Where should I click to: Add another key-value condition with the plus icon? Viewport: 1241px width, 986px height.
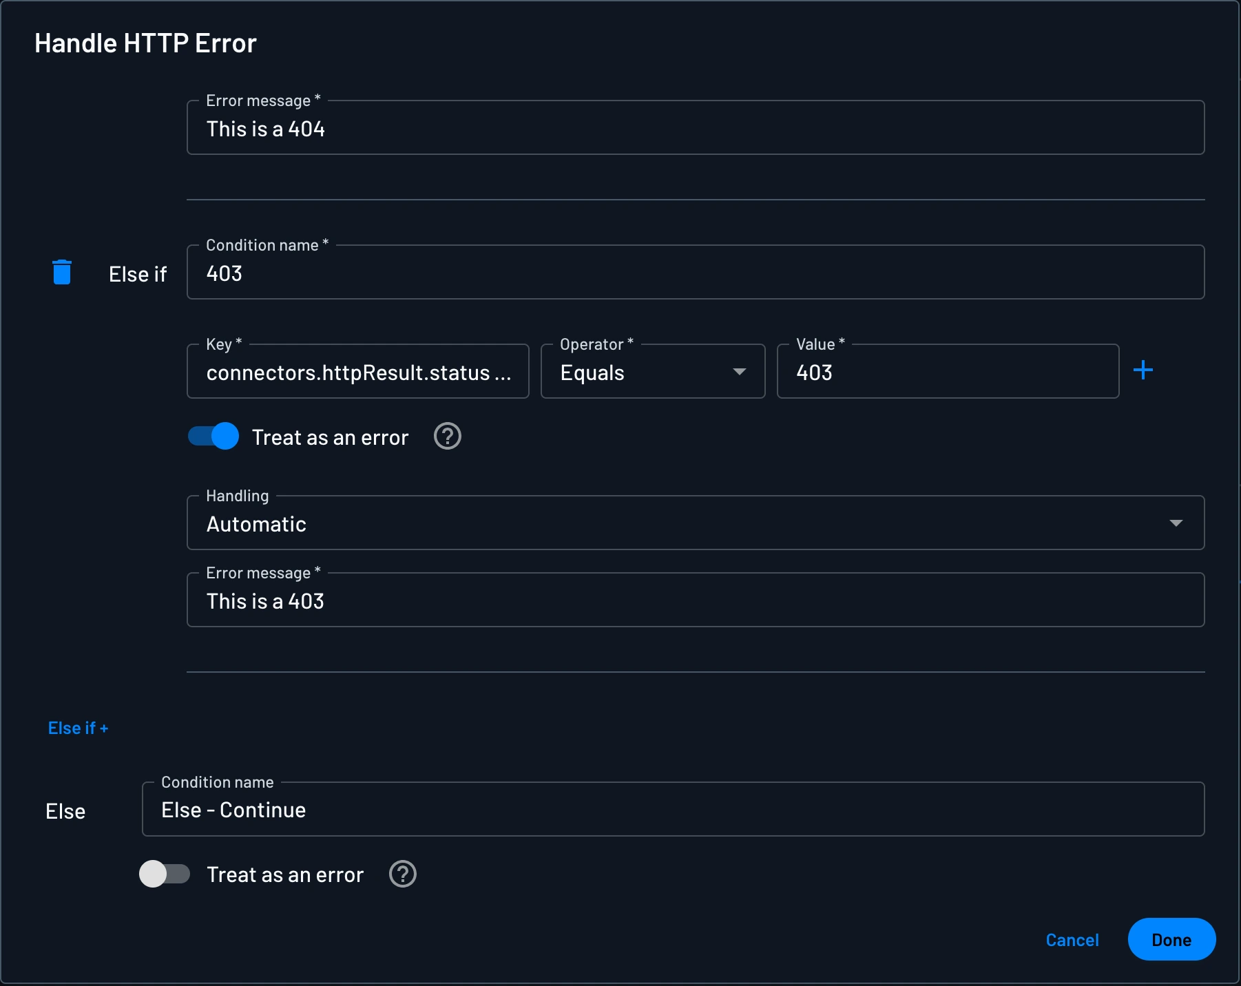click(x=1143, y=370)
